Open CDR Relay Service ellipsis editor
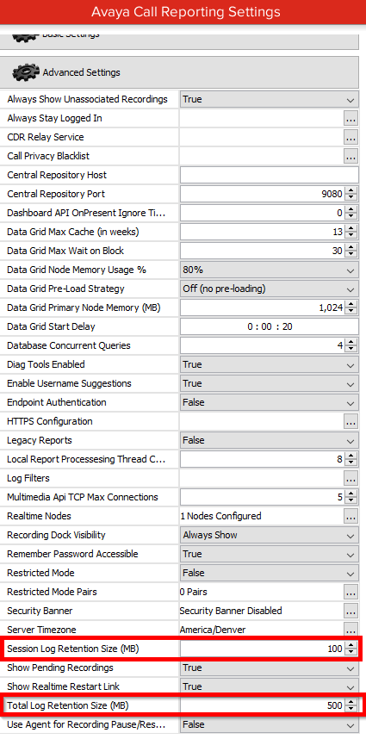 click(350, 137)
